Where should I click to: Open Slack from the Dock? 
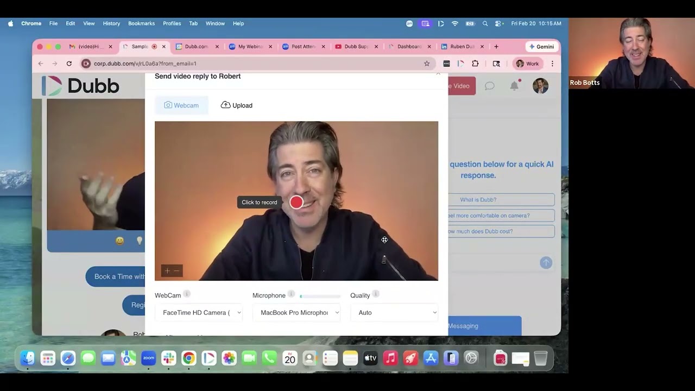[x=168, y=358]
